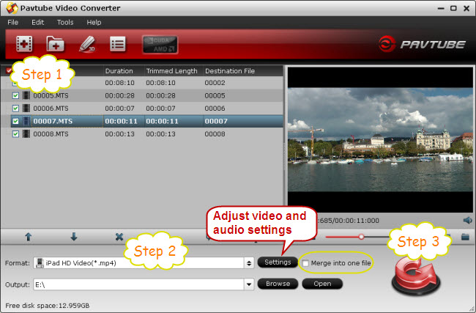Image resolution: width=476 pixels, height=313 pixels.
Task: Open the Edit menu
Action: pyautogui.click(x=37, y=23)
